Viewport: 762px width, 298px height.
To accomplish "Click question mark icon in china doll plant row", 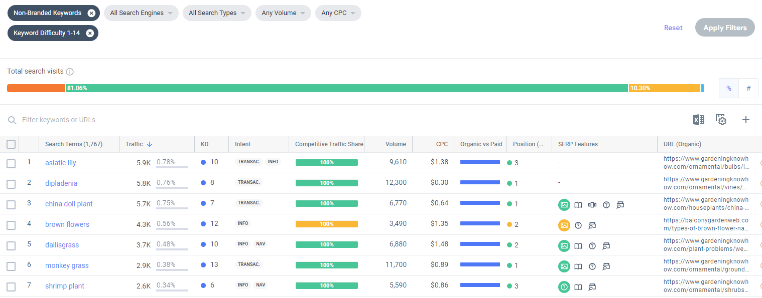I will pyautogui.click(x=606, y=205).
